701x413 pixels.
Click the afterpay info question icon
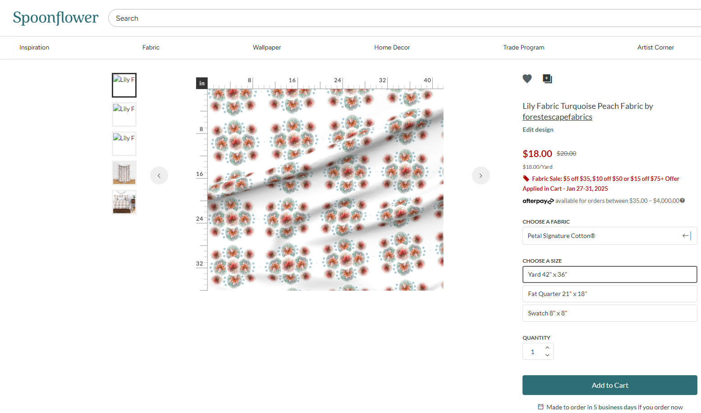pyautogui.click(x=683, y=201)
